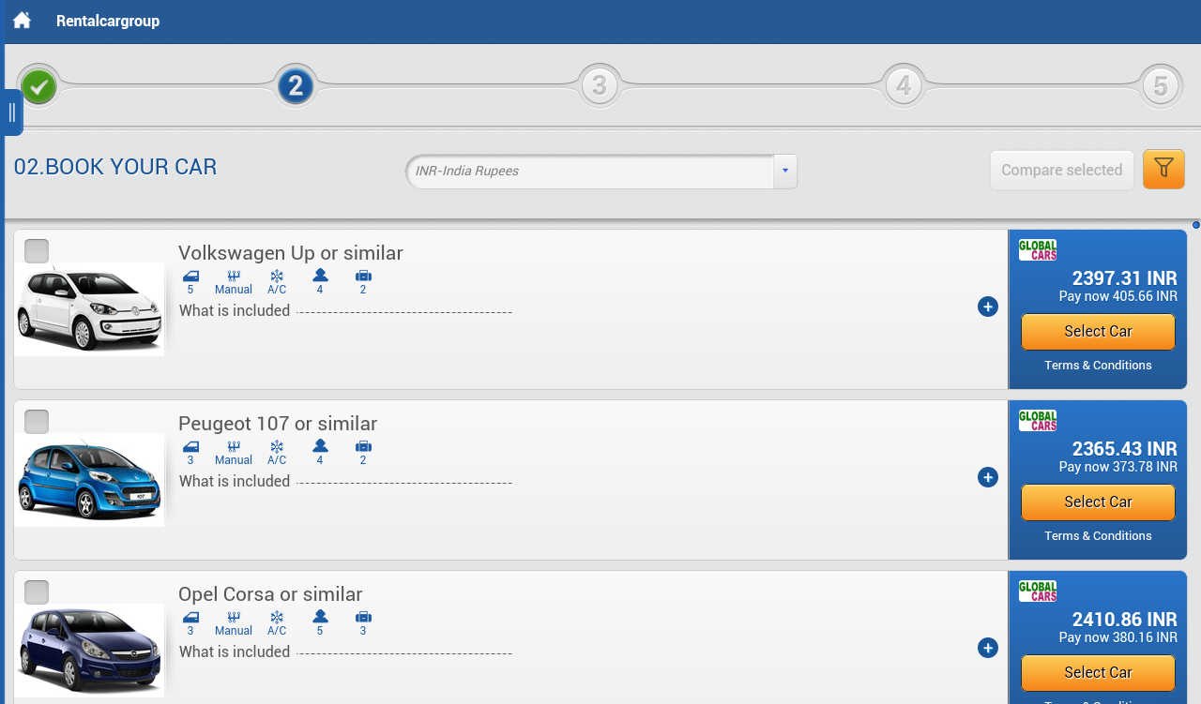The height and width of the screenshot is (704, 1201).
Task: Select Car for Opel Corsa
Action: click(1098, 673)
